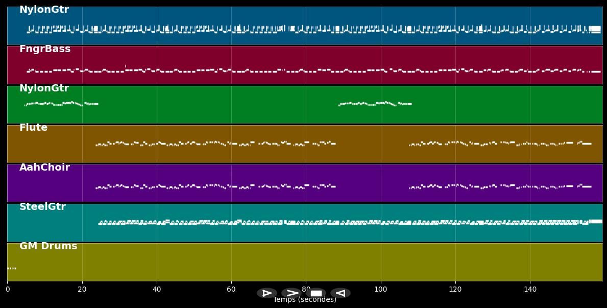Image resolution: width=607 pixels, height=308 pixels.
Task: Click the long final note in the SteelGtr track
Action: tap(595, 221)
